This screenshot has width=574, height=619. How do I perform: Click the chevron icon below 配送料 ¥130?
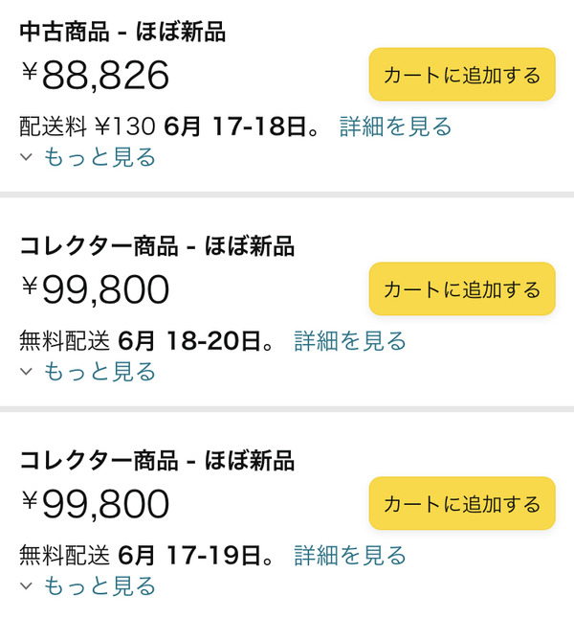(26, 157)
